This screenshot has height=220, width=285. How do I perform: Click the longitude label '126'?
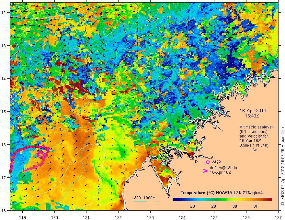(246, 217)
